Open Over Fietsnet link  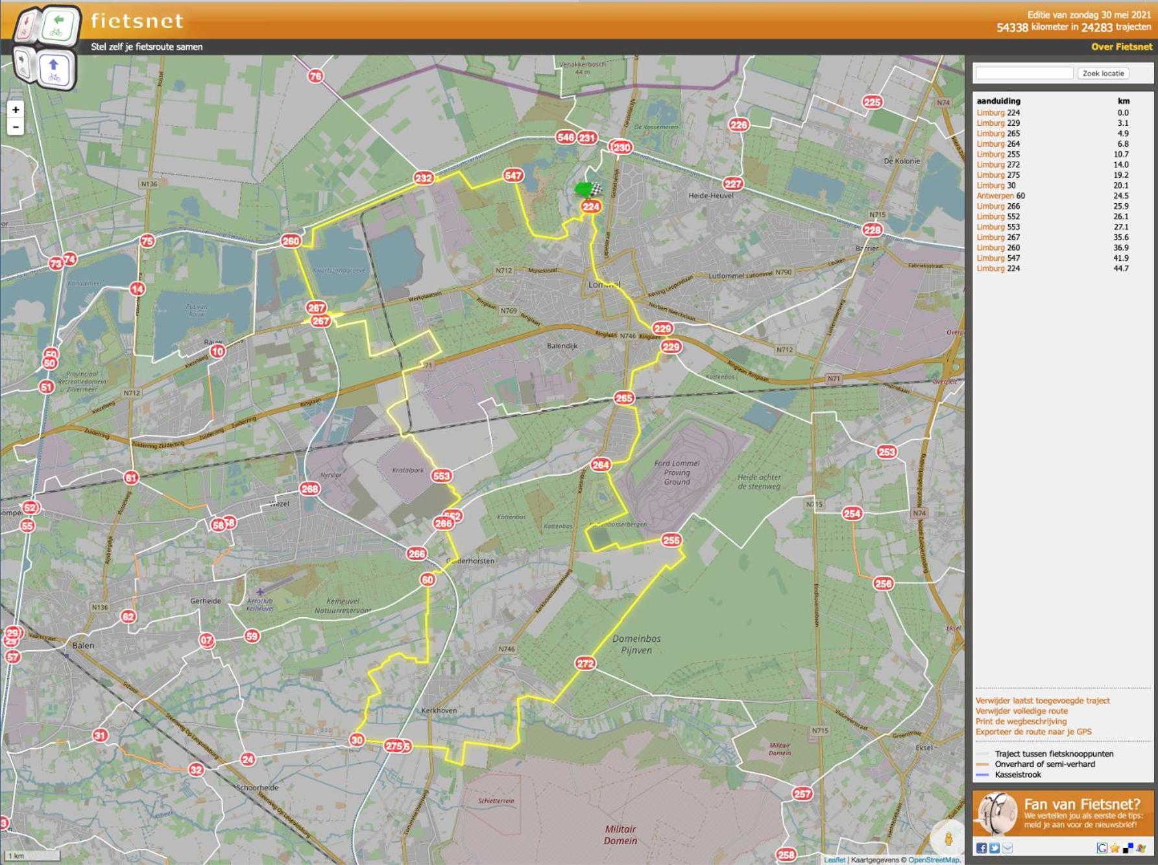tap(1122, 47)
